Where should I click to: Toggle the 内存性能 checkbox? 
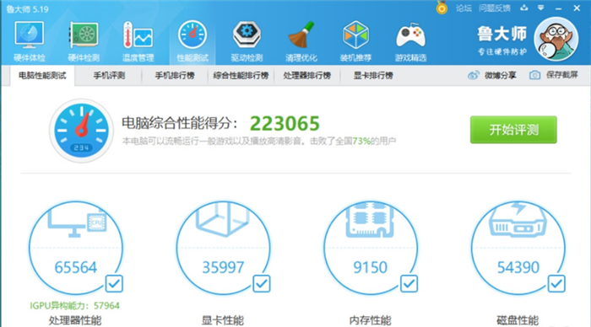[409, 284]
